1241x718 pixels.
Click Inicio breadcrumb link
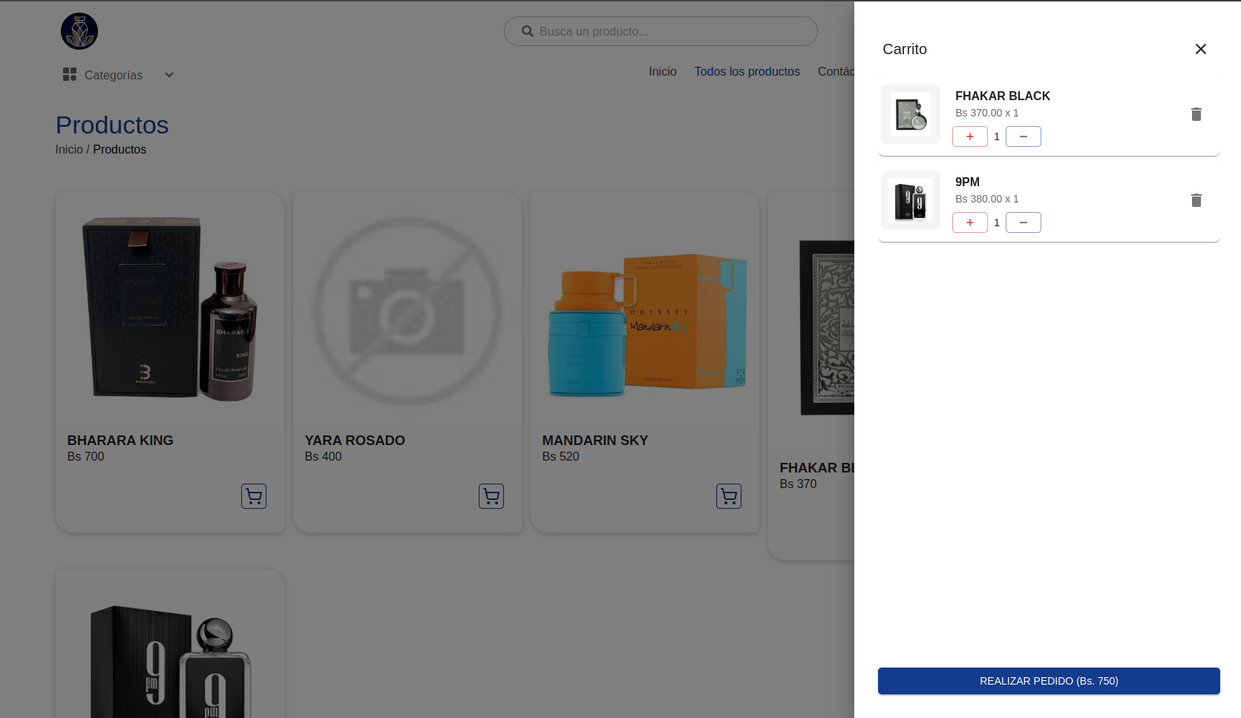click(69, 150)
